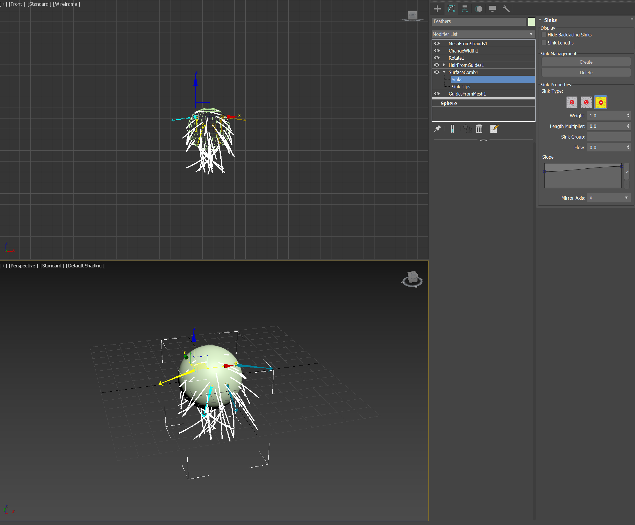This screenshot has width=635, height=525.
Task: Open the Utilities wrench panel
Action: [506, 9]
